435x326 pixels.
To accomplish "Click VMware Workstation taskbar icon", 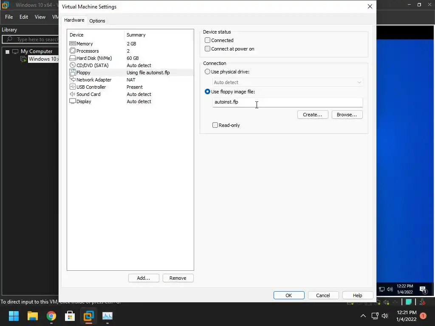I will pos(89,316).
